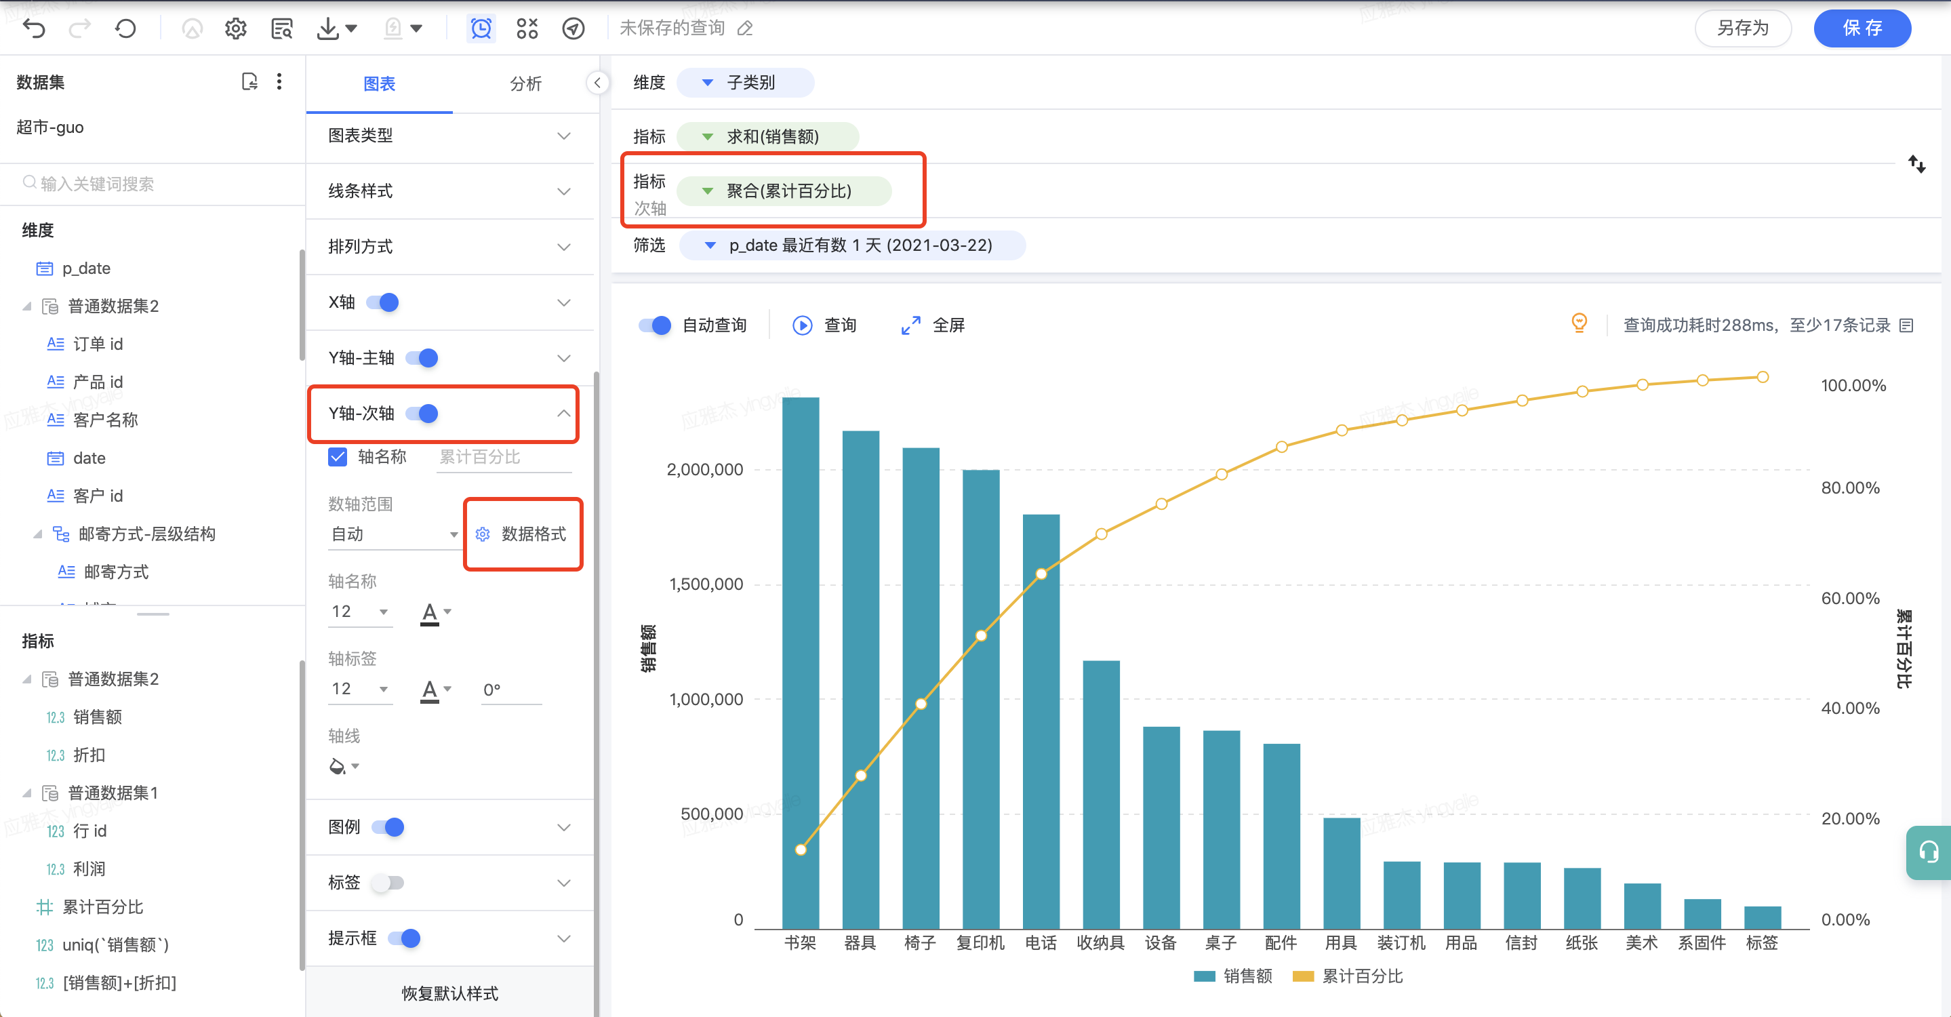This screenshot has width=1951, height=1017.
Task: Open the 数轴范围 自动 dropdown
Action: click(x=394, y=534)
